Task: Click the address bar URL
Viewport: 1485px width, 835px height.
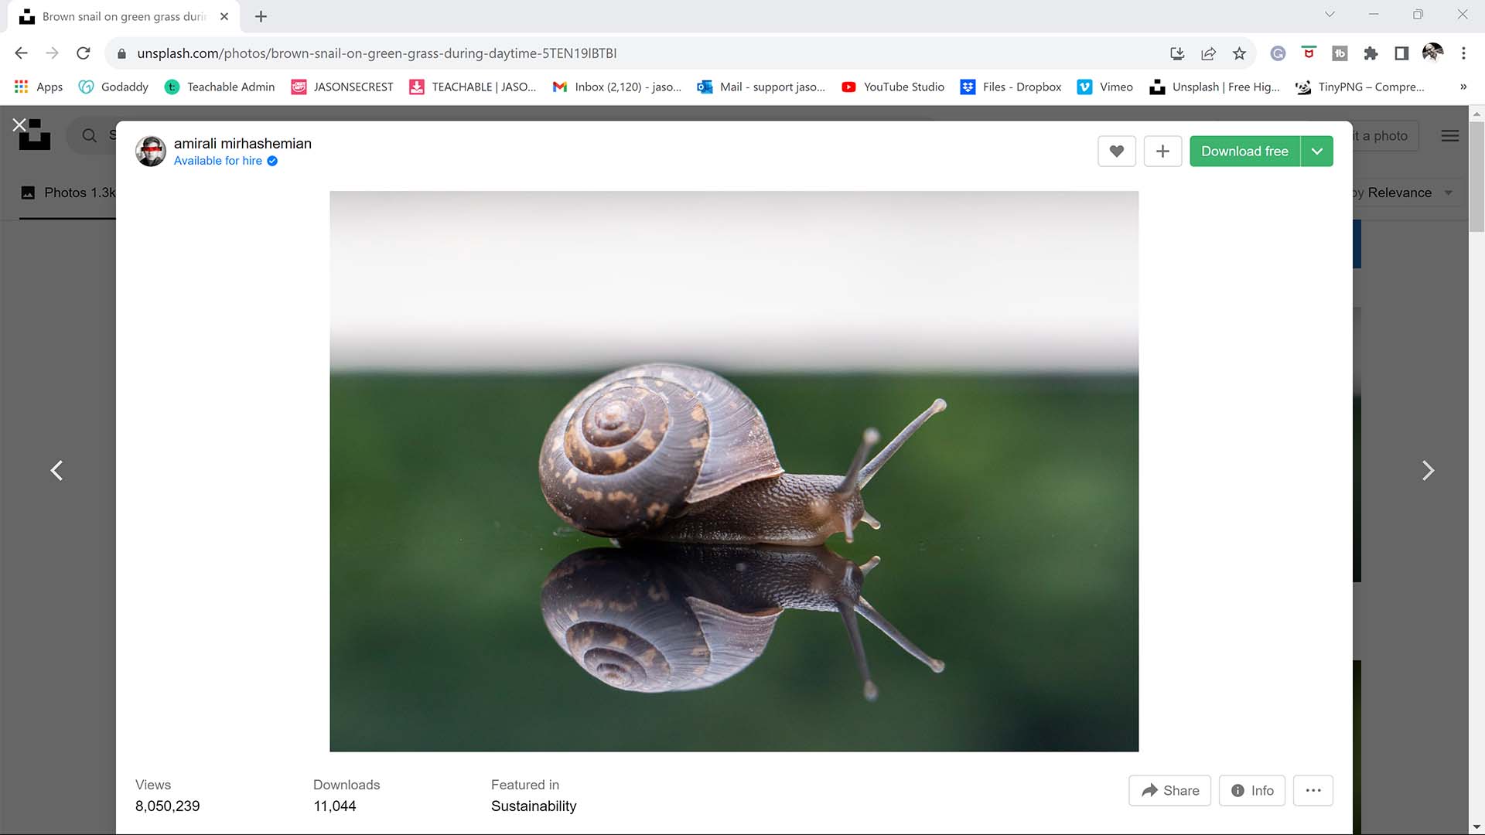Action: [x=377, y=53]
